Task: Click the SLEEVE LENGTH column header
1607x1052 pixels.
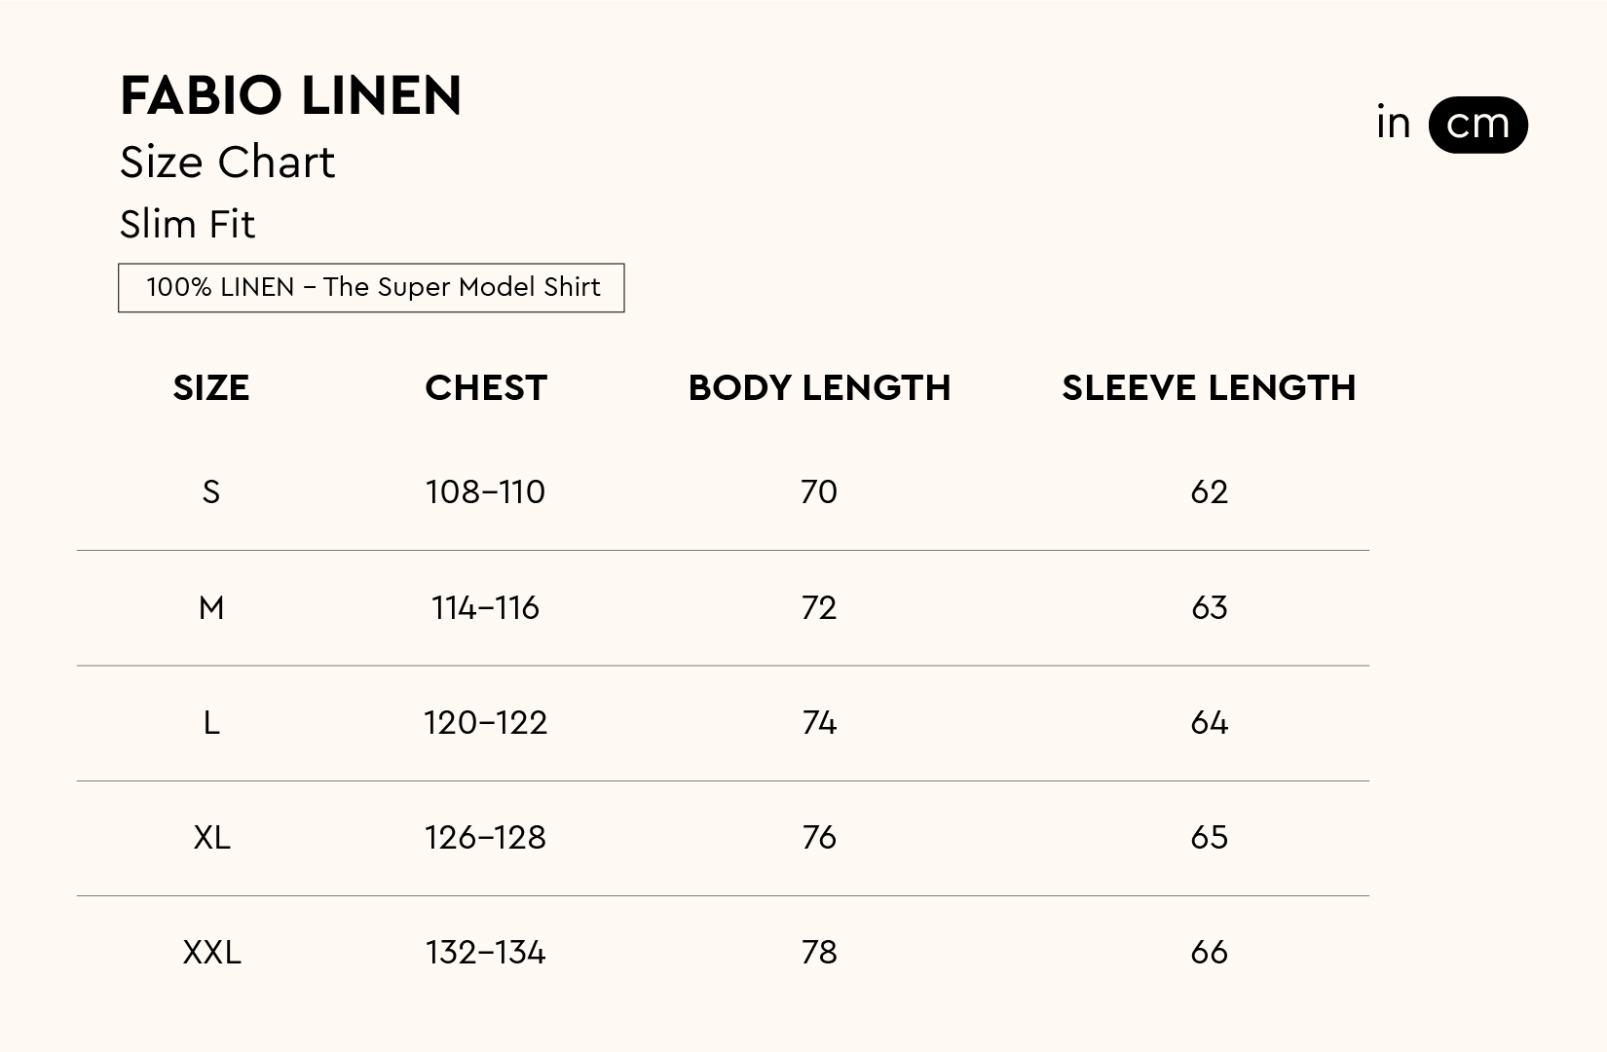Action: 1209,387
